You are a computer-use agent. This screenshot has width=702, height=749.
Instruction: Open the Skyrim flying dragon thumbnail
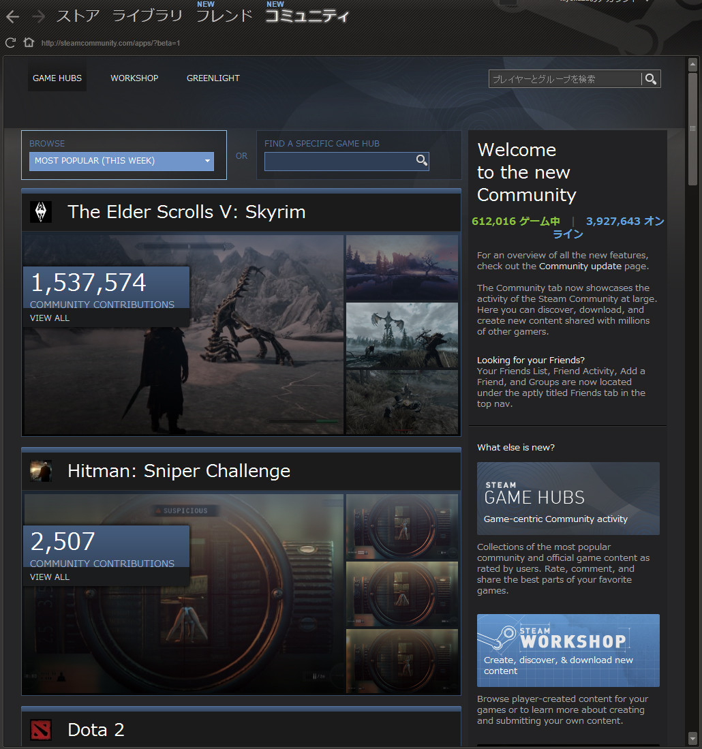401,335
